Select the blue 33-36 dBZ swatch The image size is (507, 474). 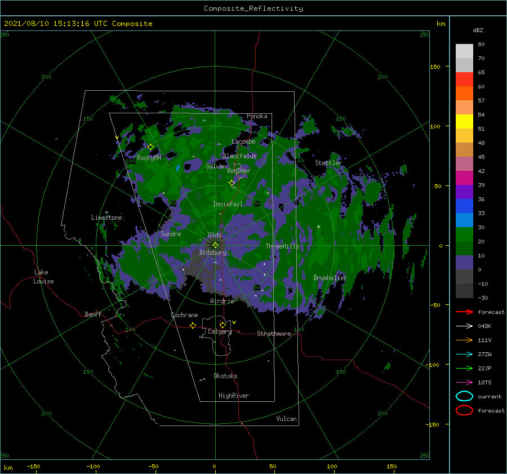pyautogui.click(x=464, y=206)
